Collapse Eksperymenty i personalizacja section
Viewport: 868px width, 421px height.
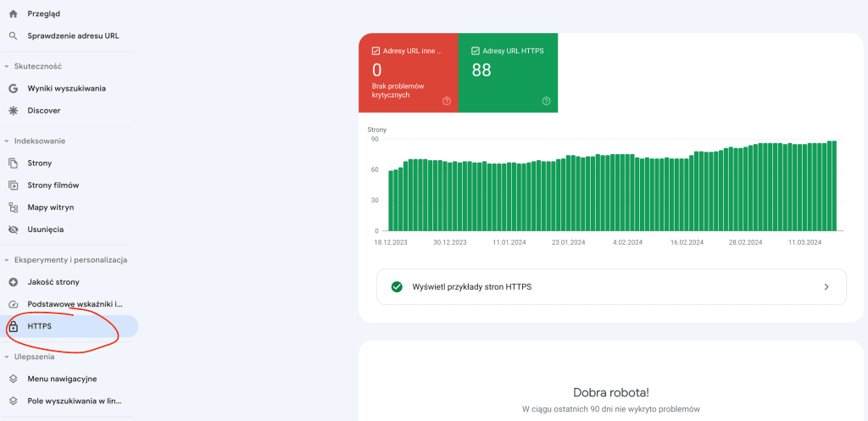(7, 260)
